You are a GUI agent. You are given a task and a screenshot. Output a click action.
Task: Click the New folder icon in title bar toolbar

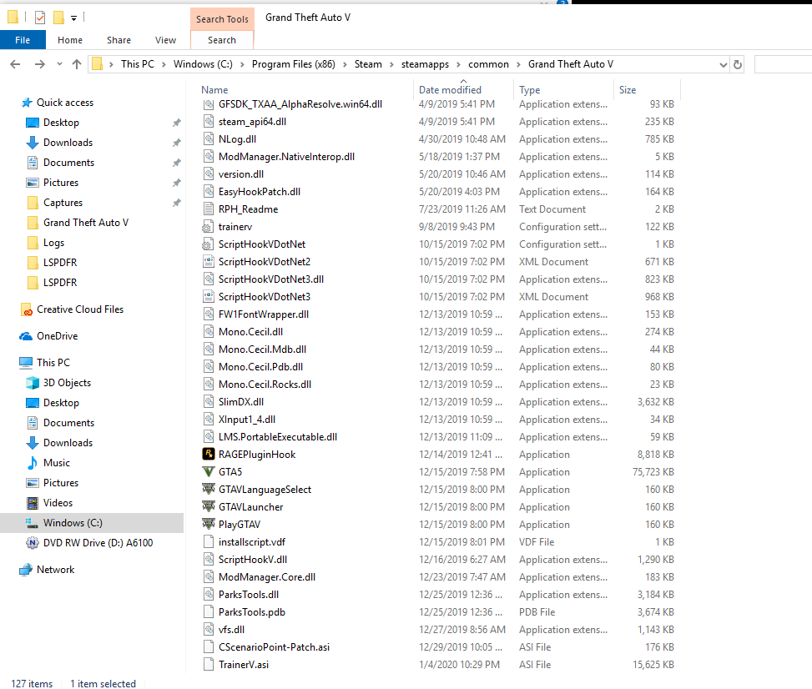pos(59,18)
